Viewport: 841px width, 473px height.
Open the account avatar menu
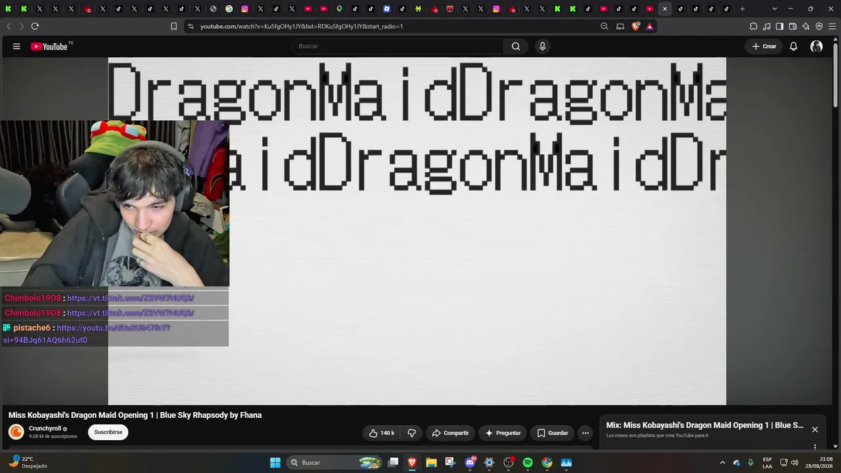(x=817, y=46)
